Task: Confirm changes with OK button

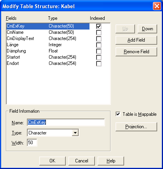Action: (53, 161)
